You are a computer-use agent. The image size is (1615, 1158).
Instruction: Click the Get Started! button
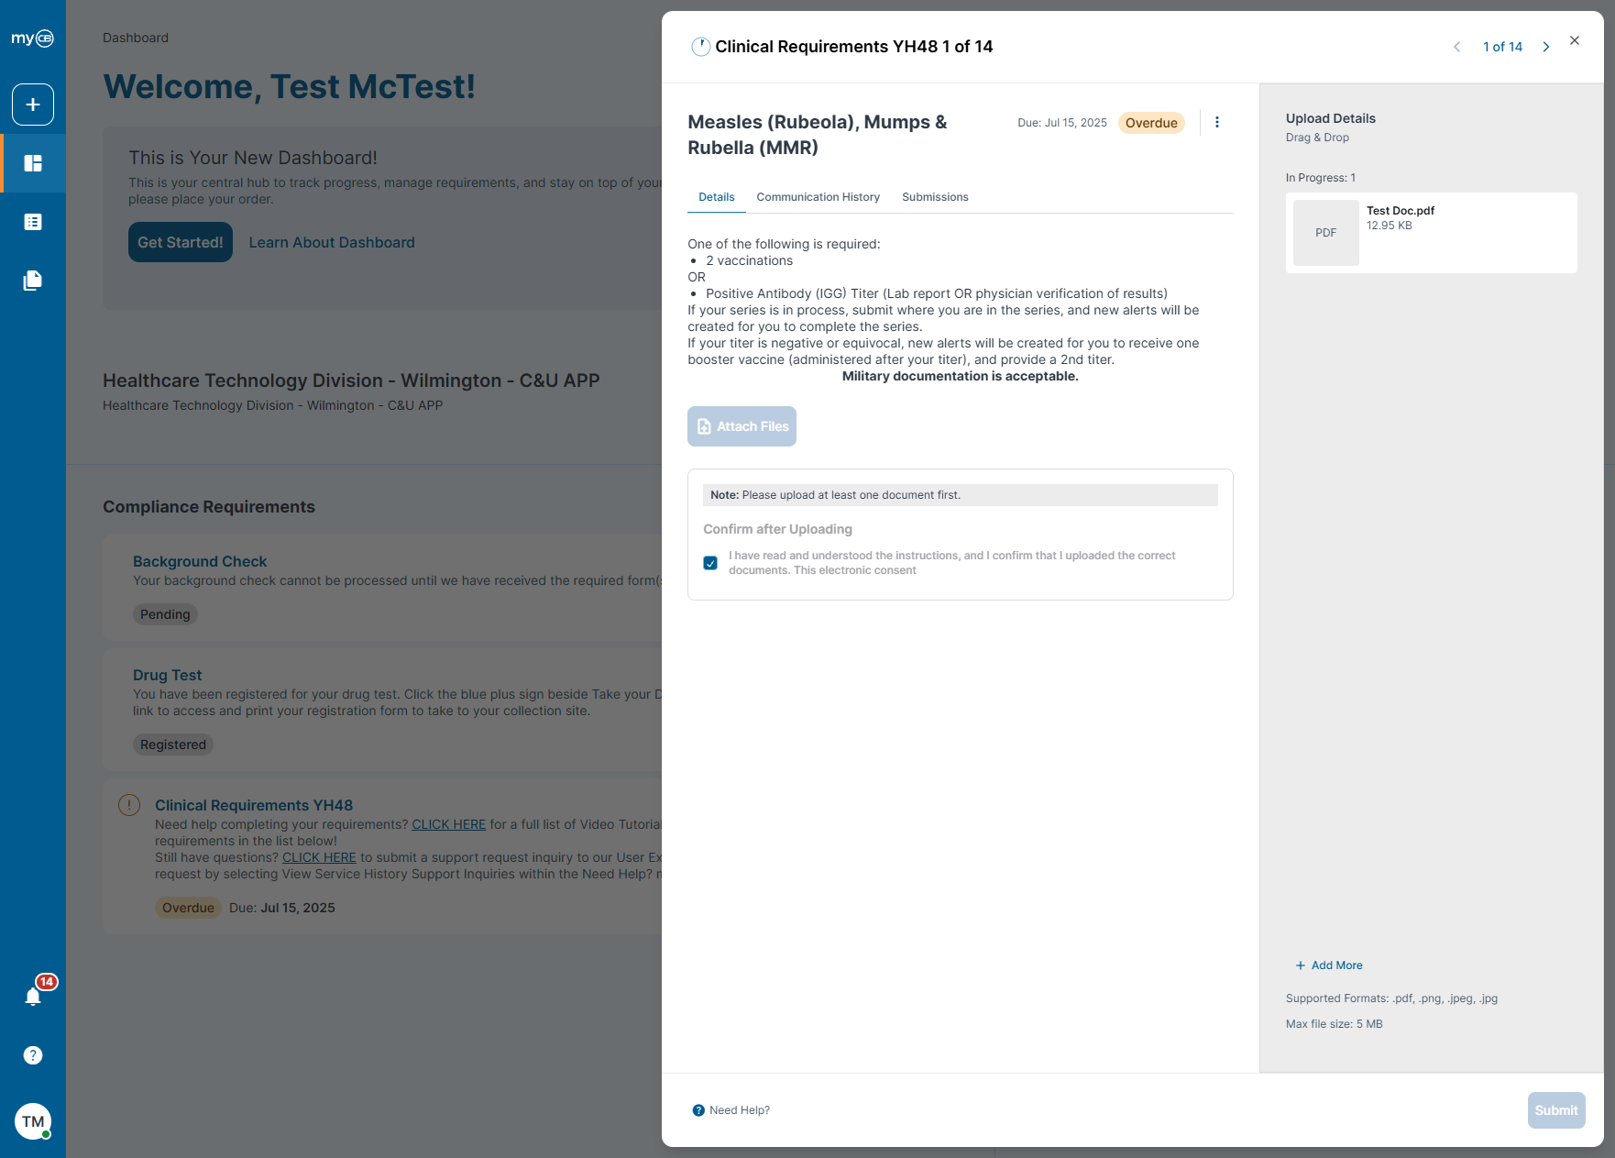click(x=181, y=242)
